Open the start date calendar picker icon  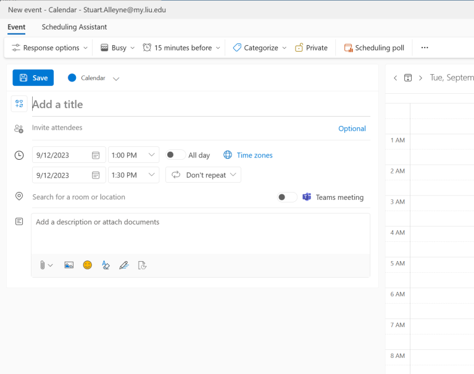96,156
